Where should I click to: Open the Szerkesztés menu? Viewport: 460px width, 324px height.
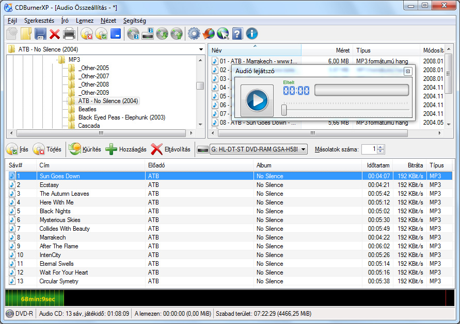tap(39, 21)
